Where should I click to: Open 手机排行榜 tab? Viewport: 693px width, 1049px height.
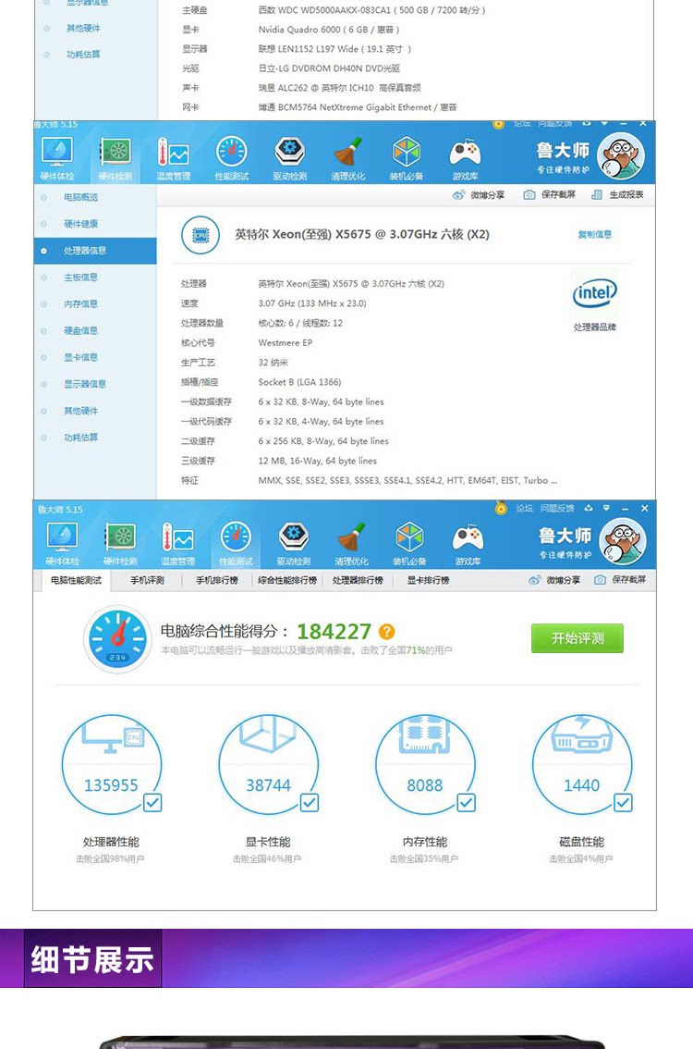pyautogui.click(x=217, y=580)
